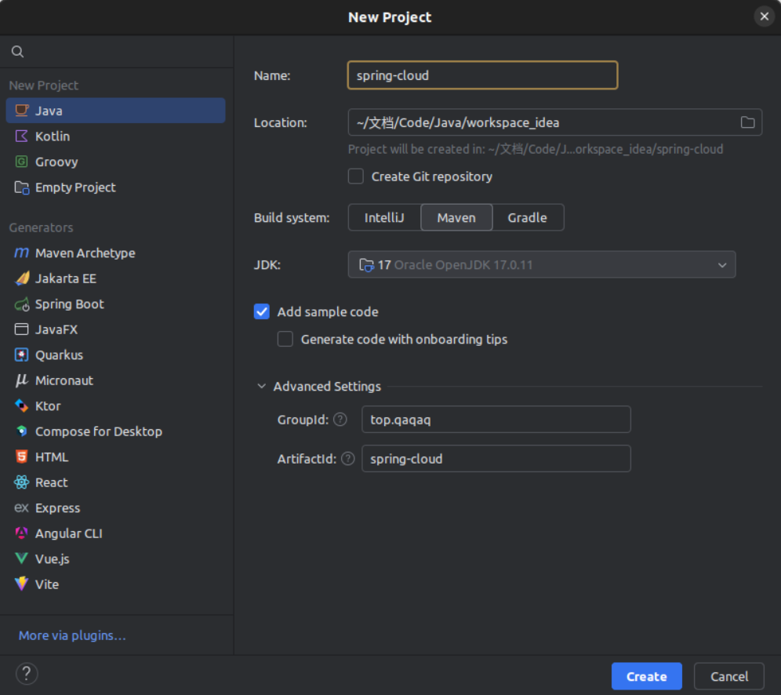Open ArtifactId help question mark
Screen dimensions: 781x695
[348, 458]
